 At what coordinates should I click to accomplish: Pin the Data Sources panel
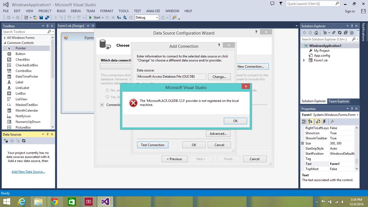(x=48, y=134)
